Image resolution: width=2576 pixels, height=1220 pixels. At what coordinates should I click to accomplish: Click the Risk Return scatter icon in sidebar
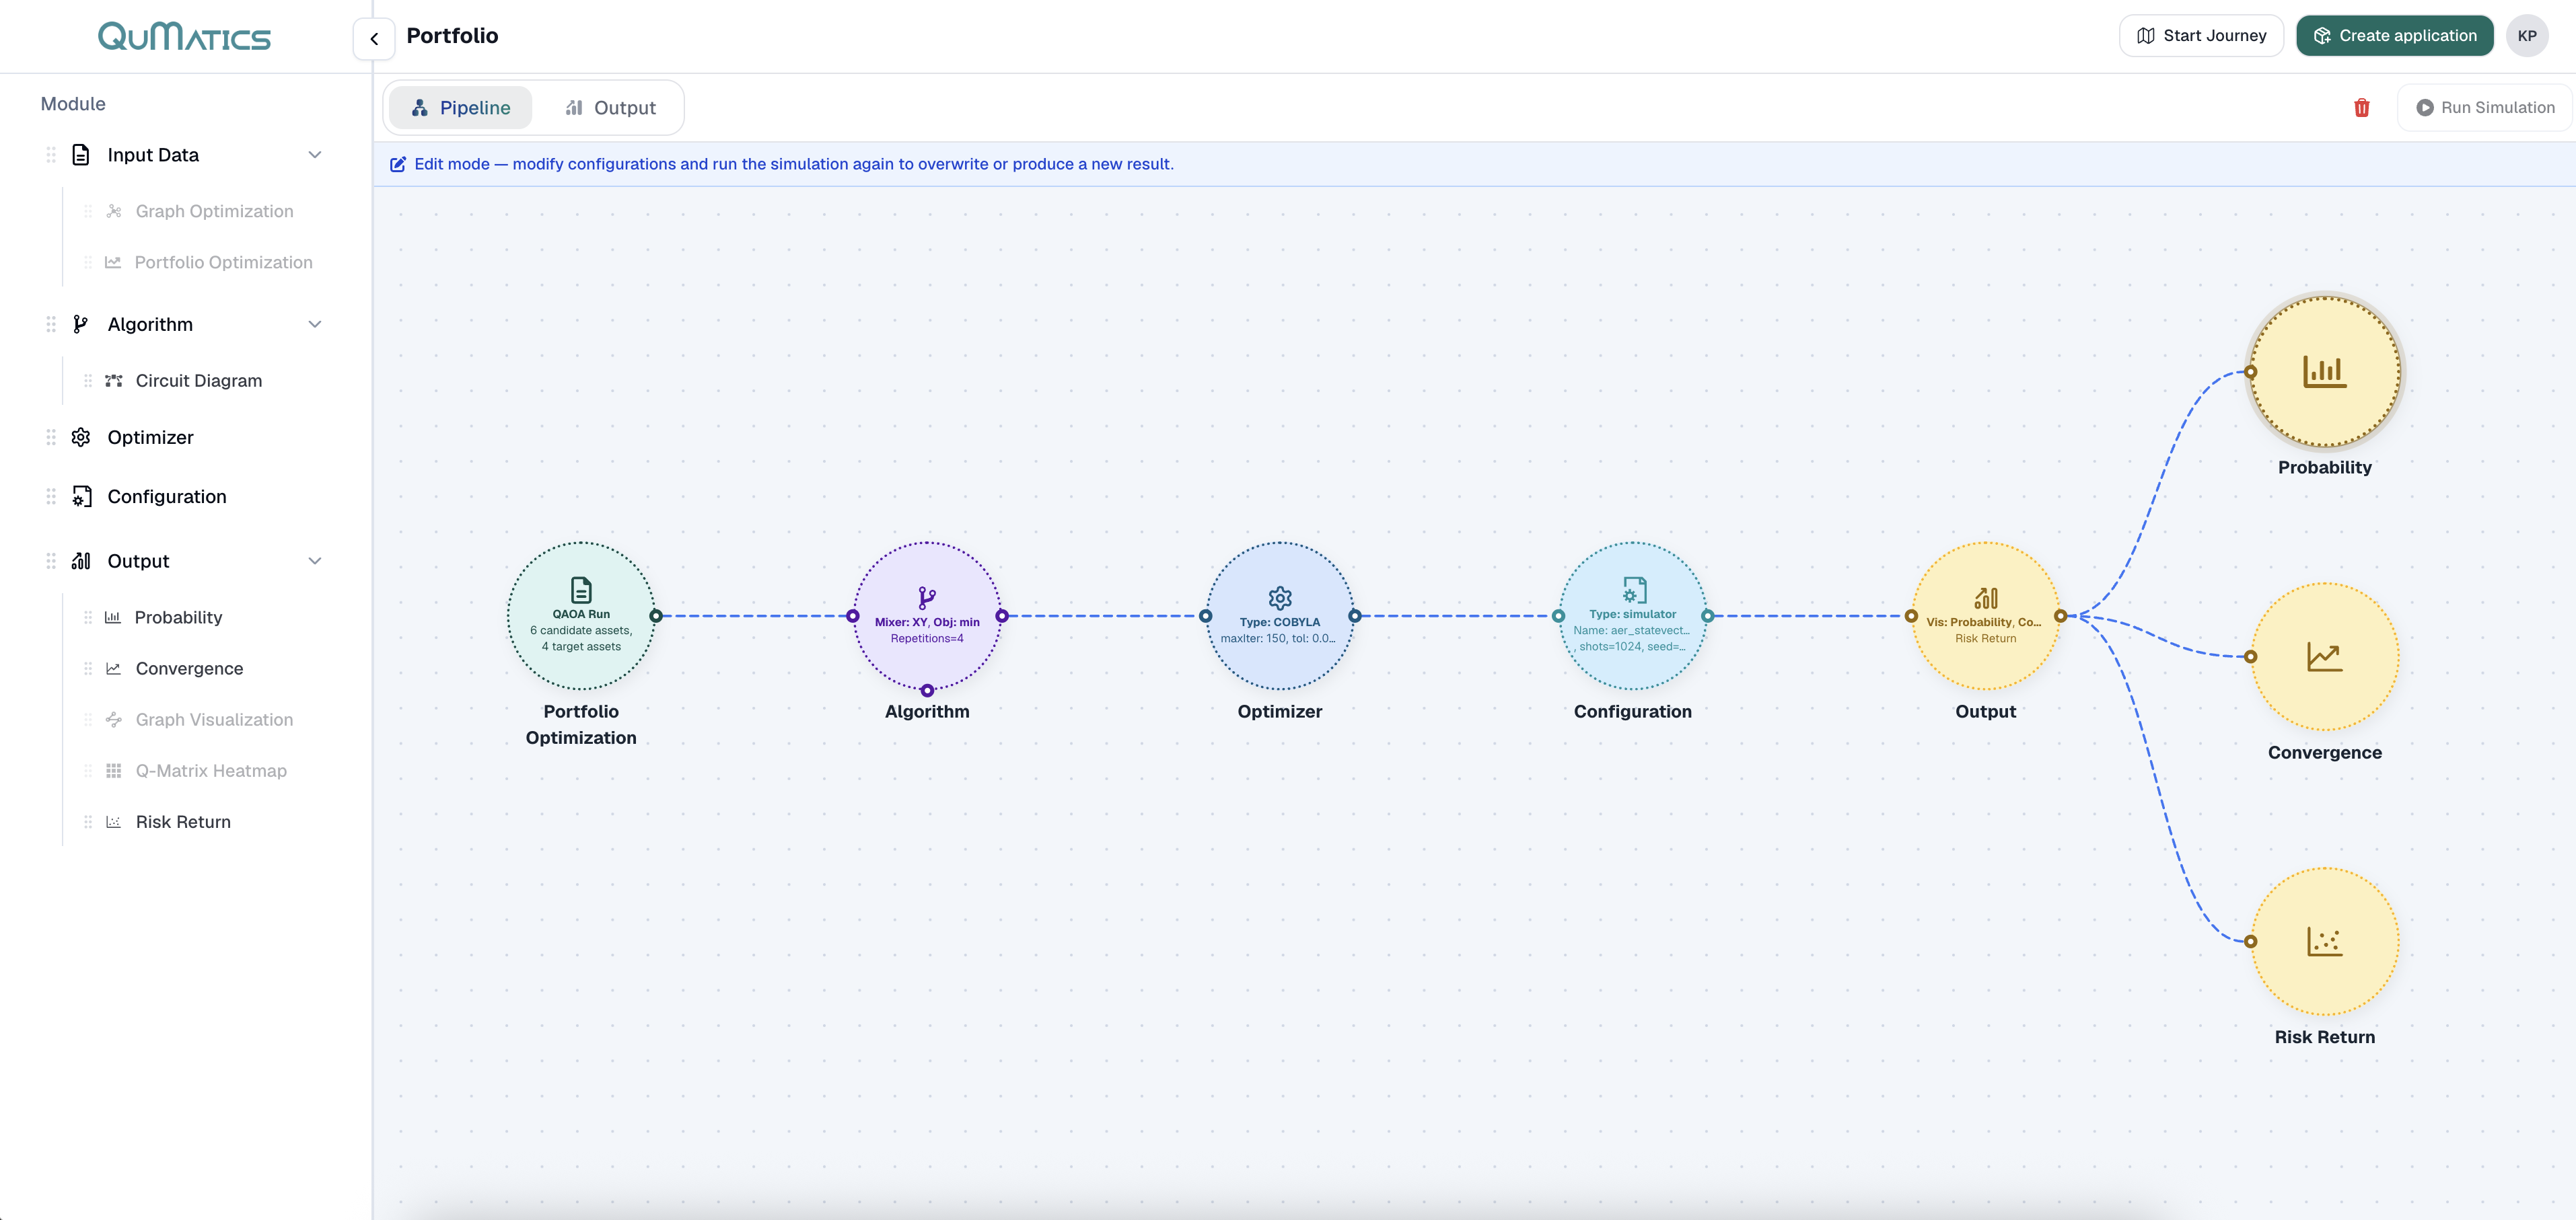click(114, 823)
